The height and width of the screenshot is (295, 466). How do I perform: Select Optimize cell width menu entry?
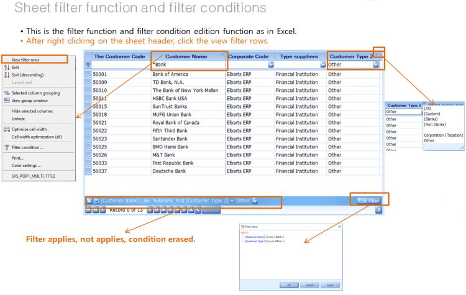29,129
